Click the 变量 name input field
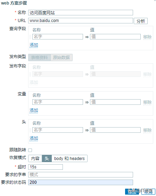156x196 pixels. tap(58, 102)
